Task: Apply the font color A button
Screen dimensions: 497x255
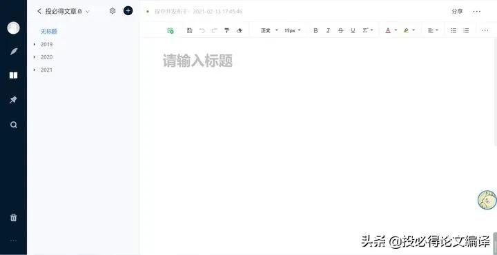Action: 388,30
